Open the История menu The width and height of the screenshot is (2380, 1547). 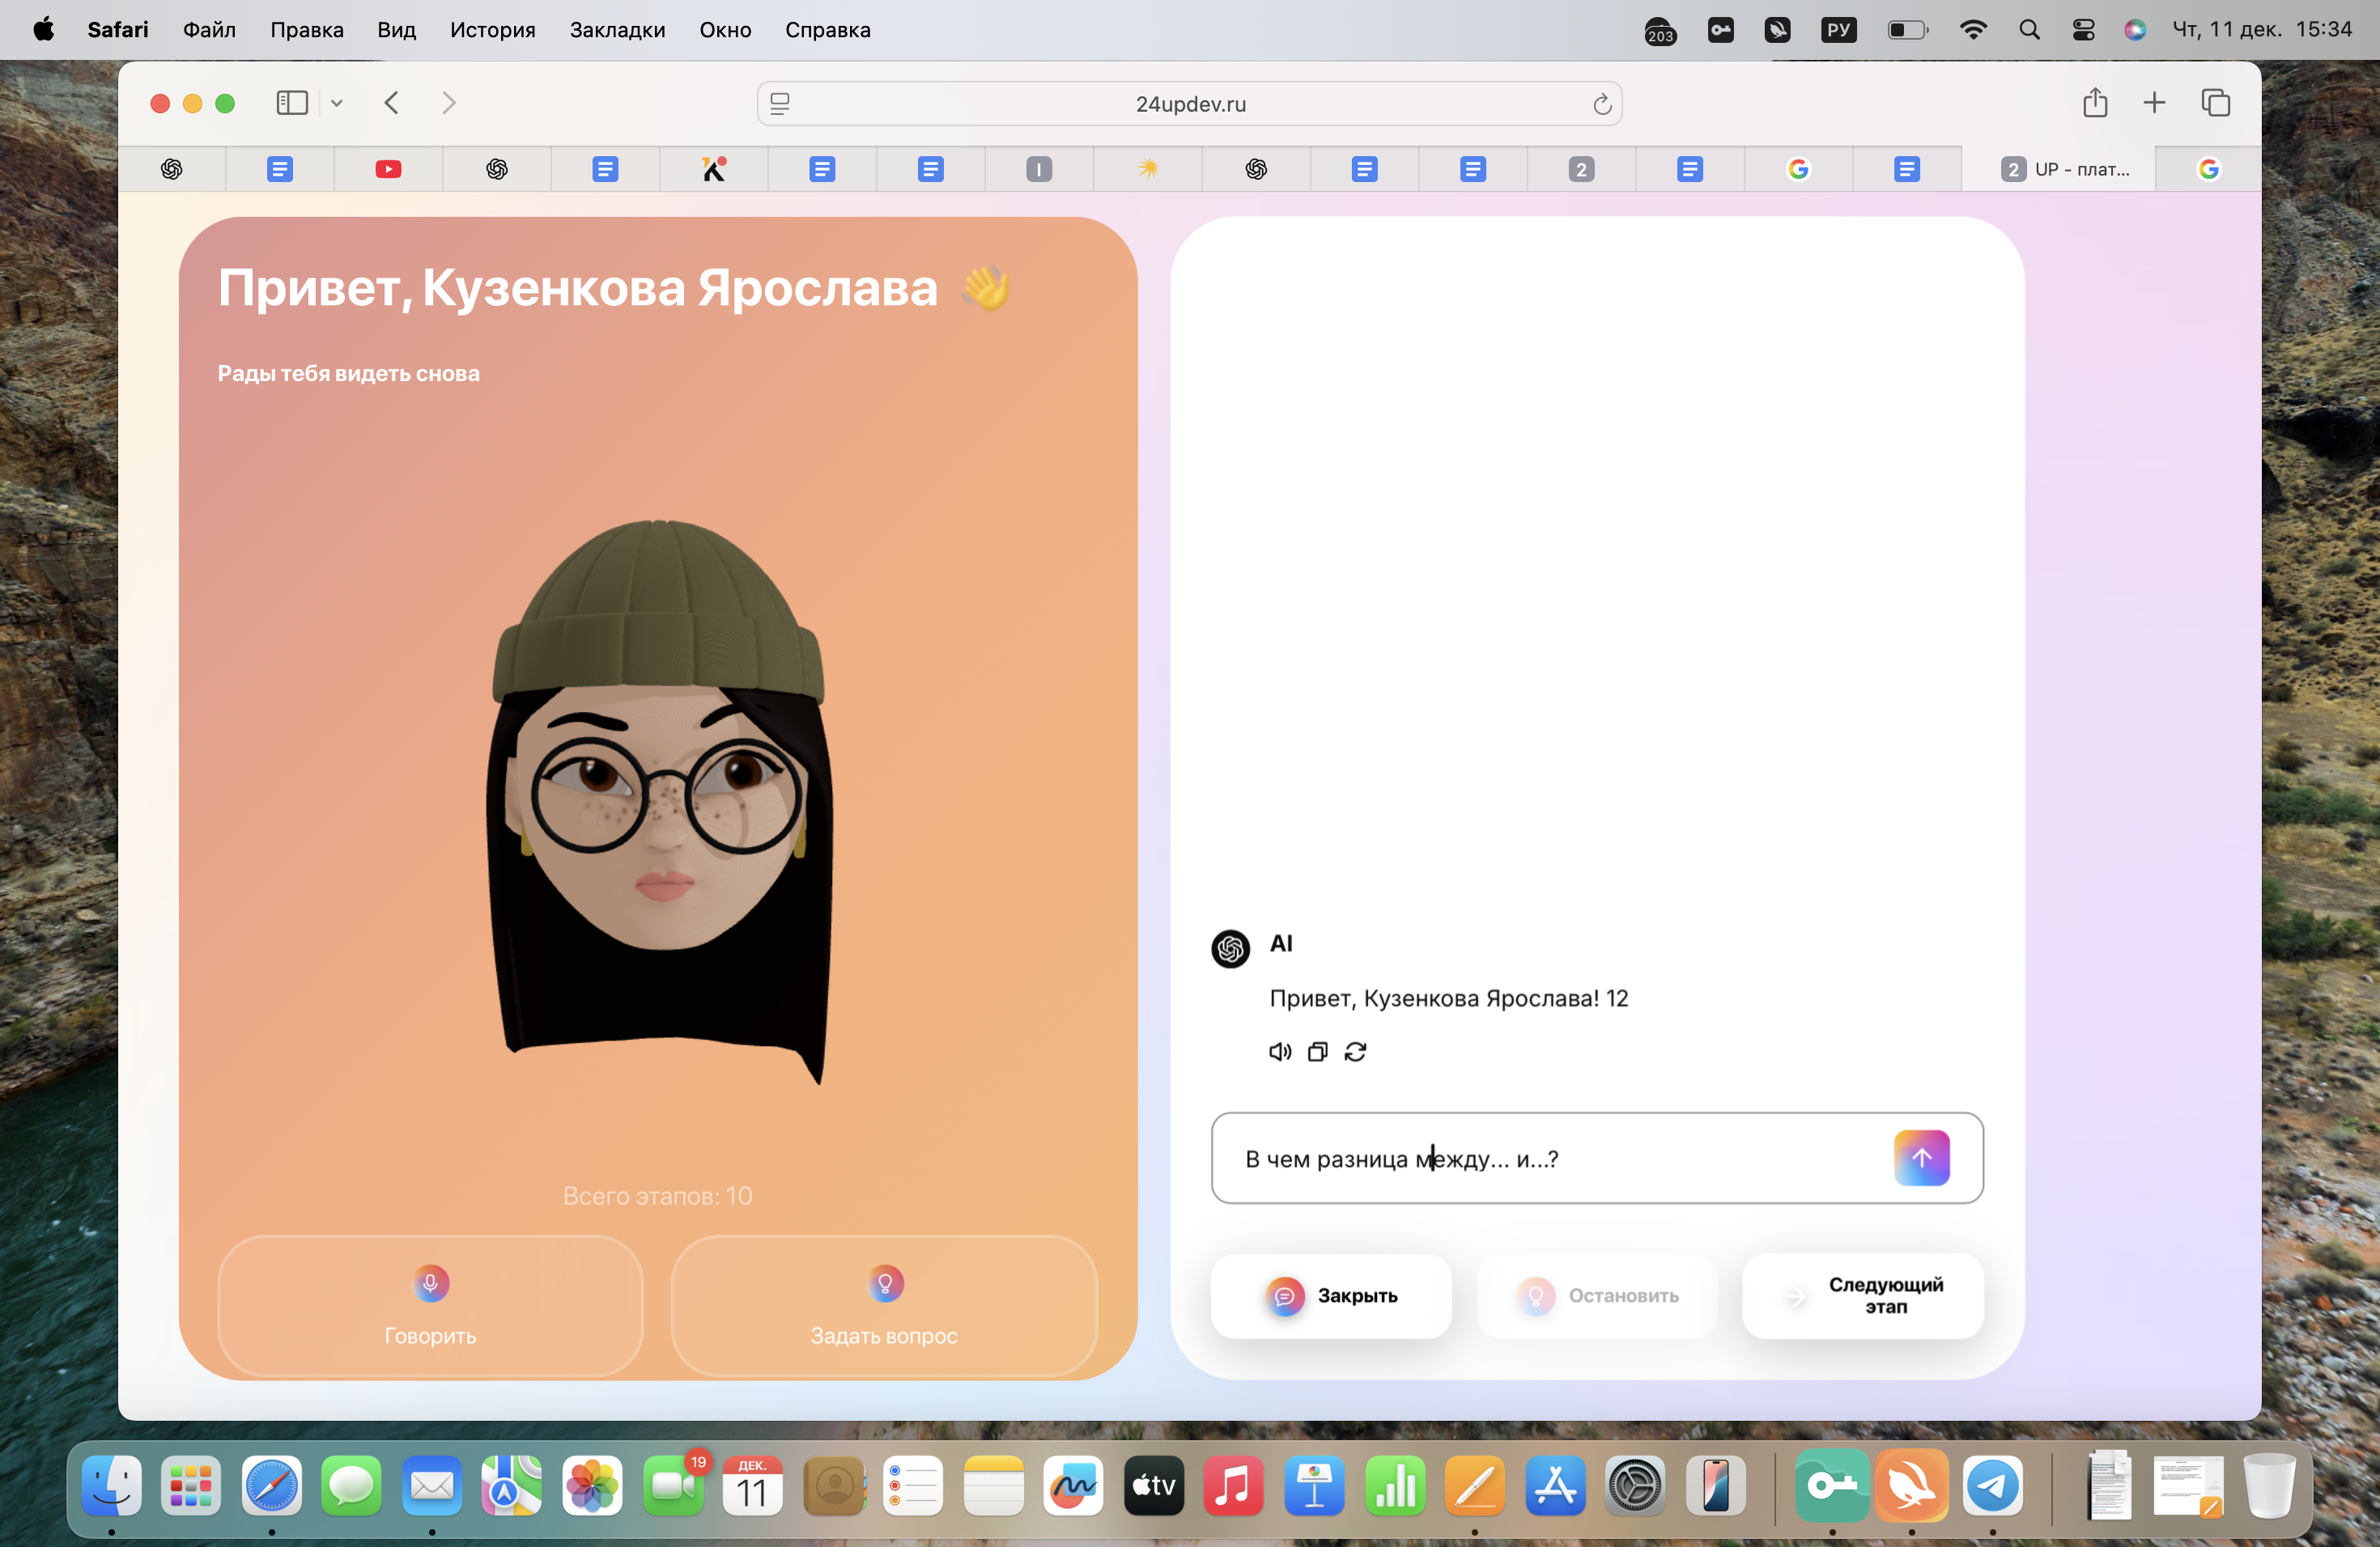492,29
